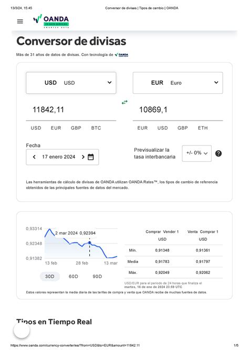Expand the USD source currency dropdown
This screenshot has height=353, width=249.
click(71, 83)
